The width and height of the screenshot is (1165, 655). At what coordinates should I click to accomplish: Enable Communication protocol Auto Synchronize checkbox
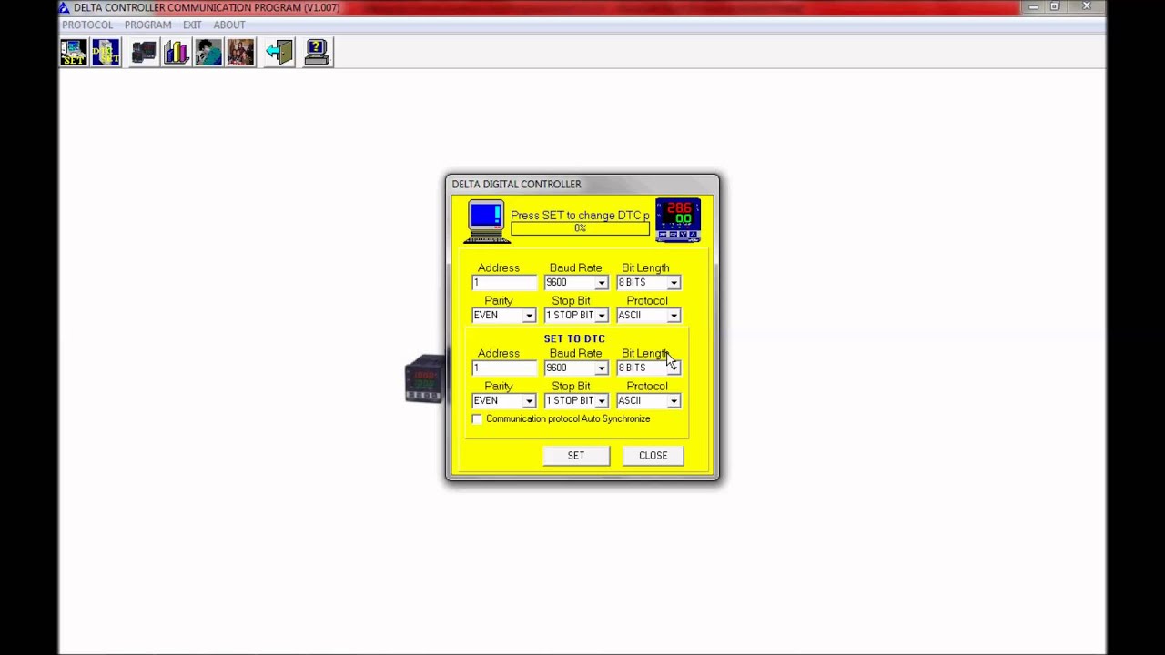(x=477, y=418)
